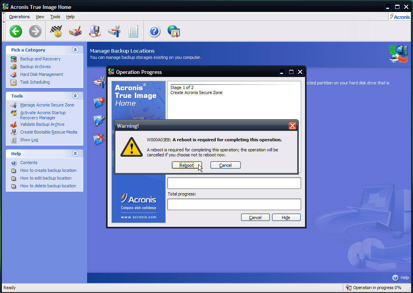This screenshot has height=293, width=413.
Task: Click the checkered flag toolbar icon
Action: tap(56, 31)
